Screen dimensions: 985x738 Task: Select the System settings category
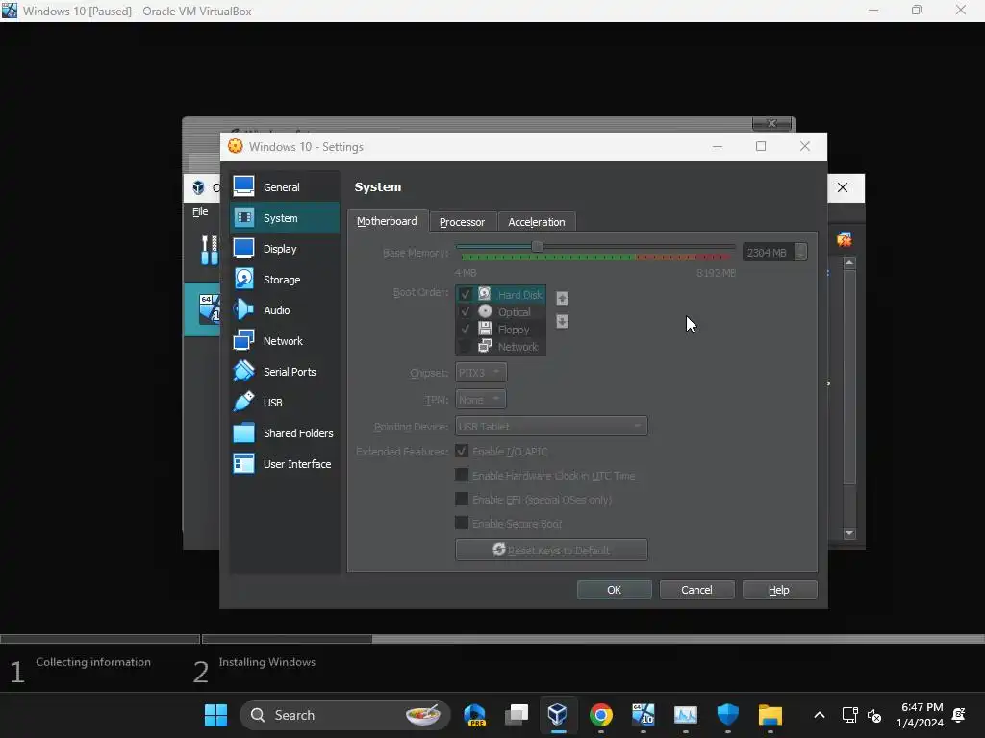coord(285,218)
